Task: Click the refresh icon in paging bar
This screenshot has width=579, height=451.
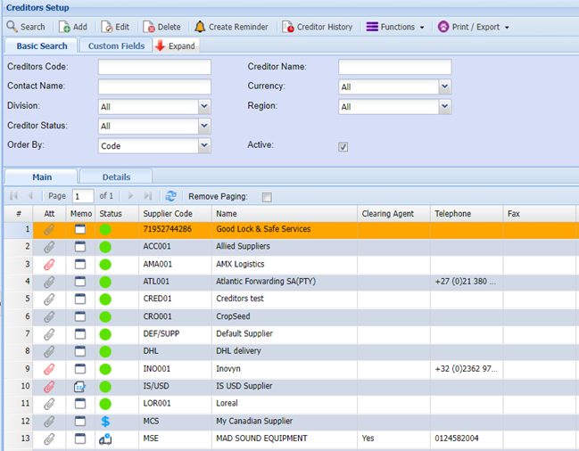Action: (171, 196)
